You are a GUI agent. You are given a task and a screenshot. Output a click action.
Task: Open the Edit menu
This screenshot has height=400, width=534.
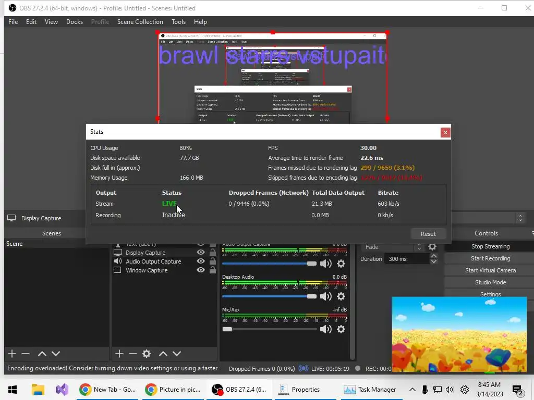[31, 22]
